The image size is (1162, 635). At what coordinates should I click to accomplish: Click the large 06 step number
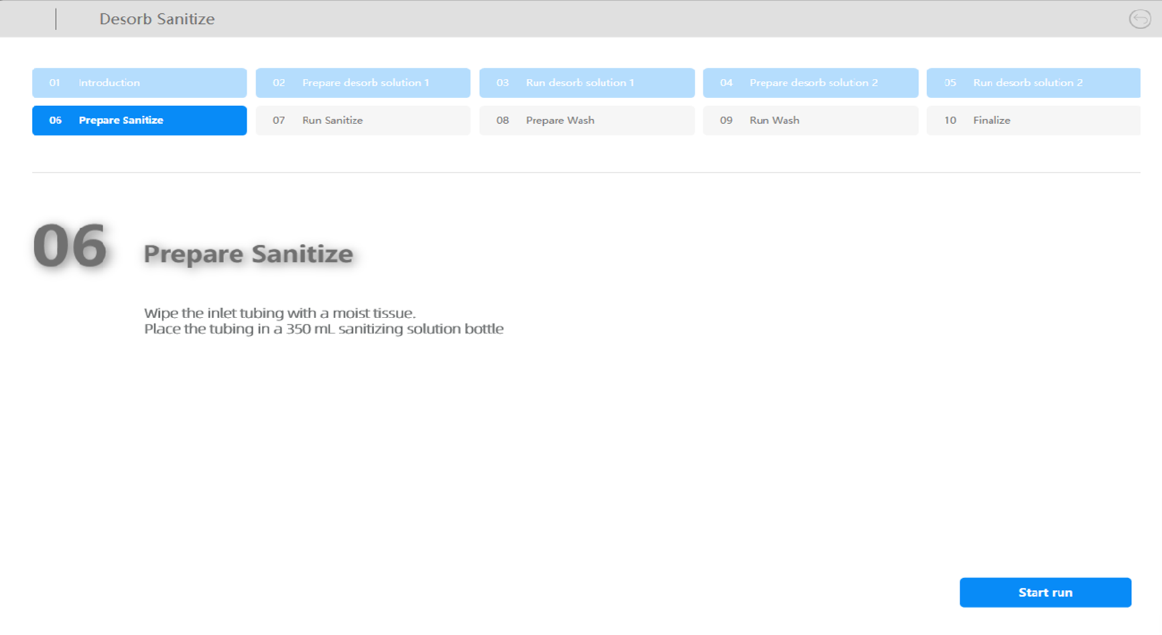70,247
